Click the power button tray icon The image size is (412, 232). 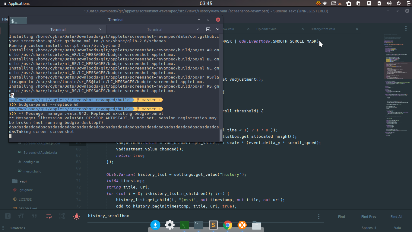coord(399,3)
